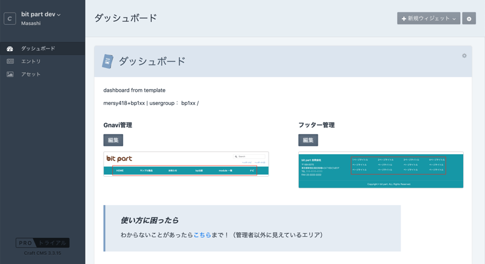
Task: Select ダッシュボード in the sidebar navigation
Action: point(38,49)
